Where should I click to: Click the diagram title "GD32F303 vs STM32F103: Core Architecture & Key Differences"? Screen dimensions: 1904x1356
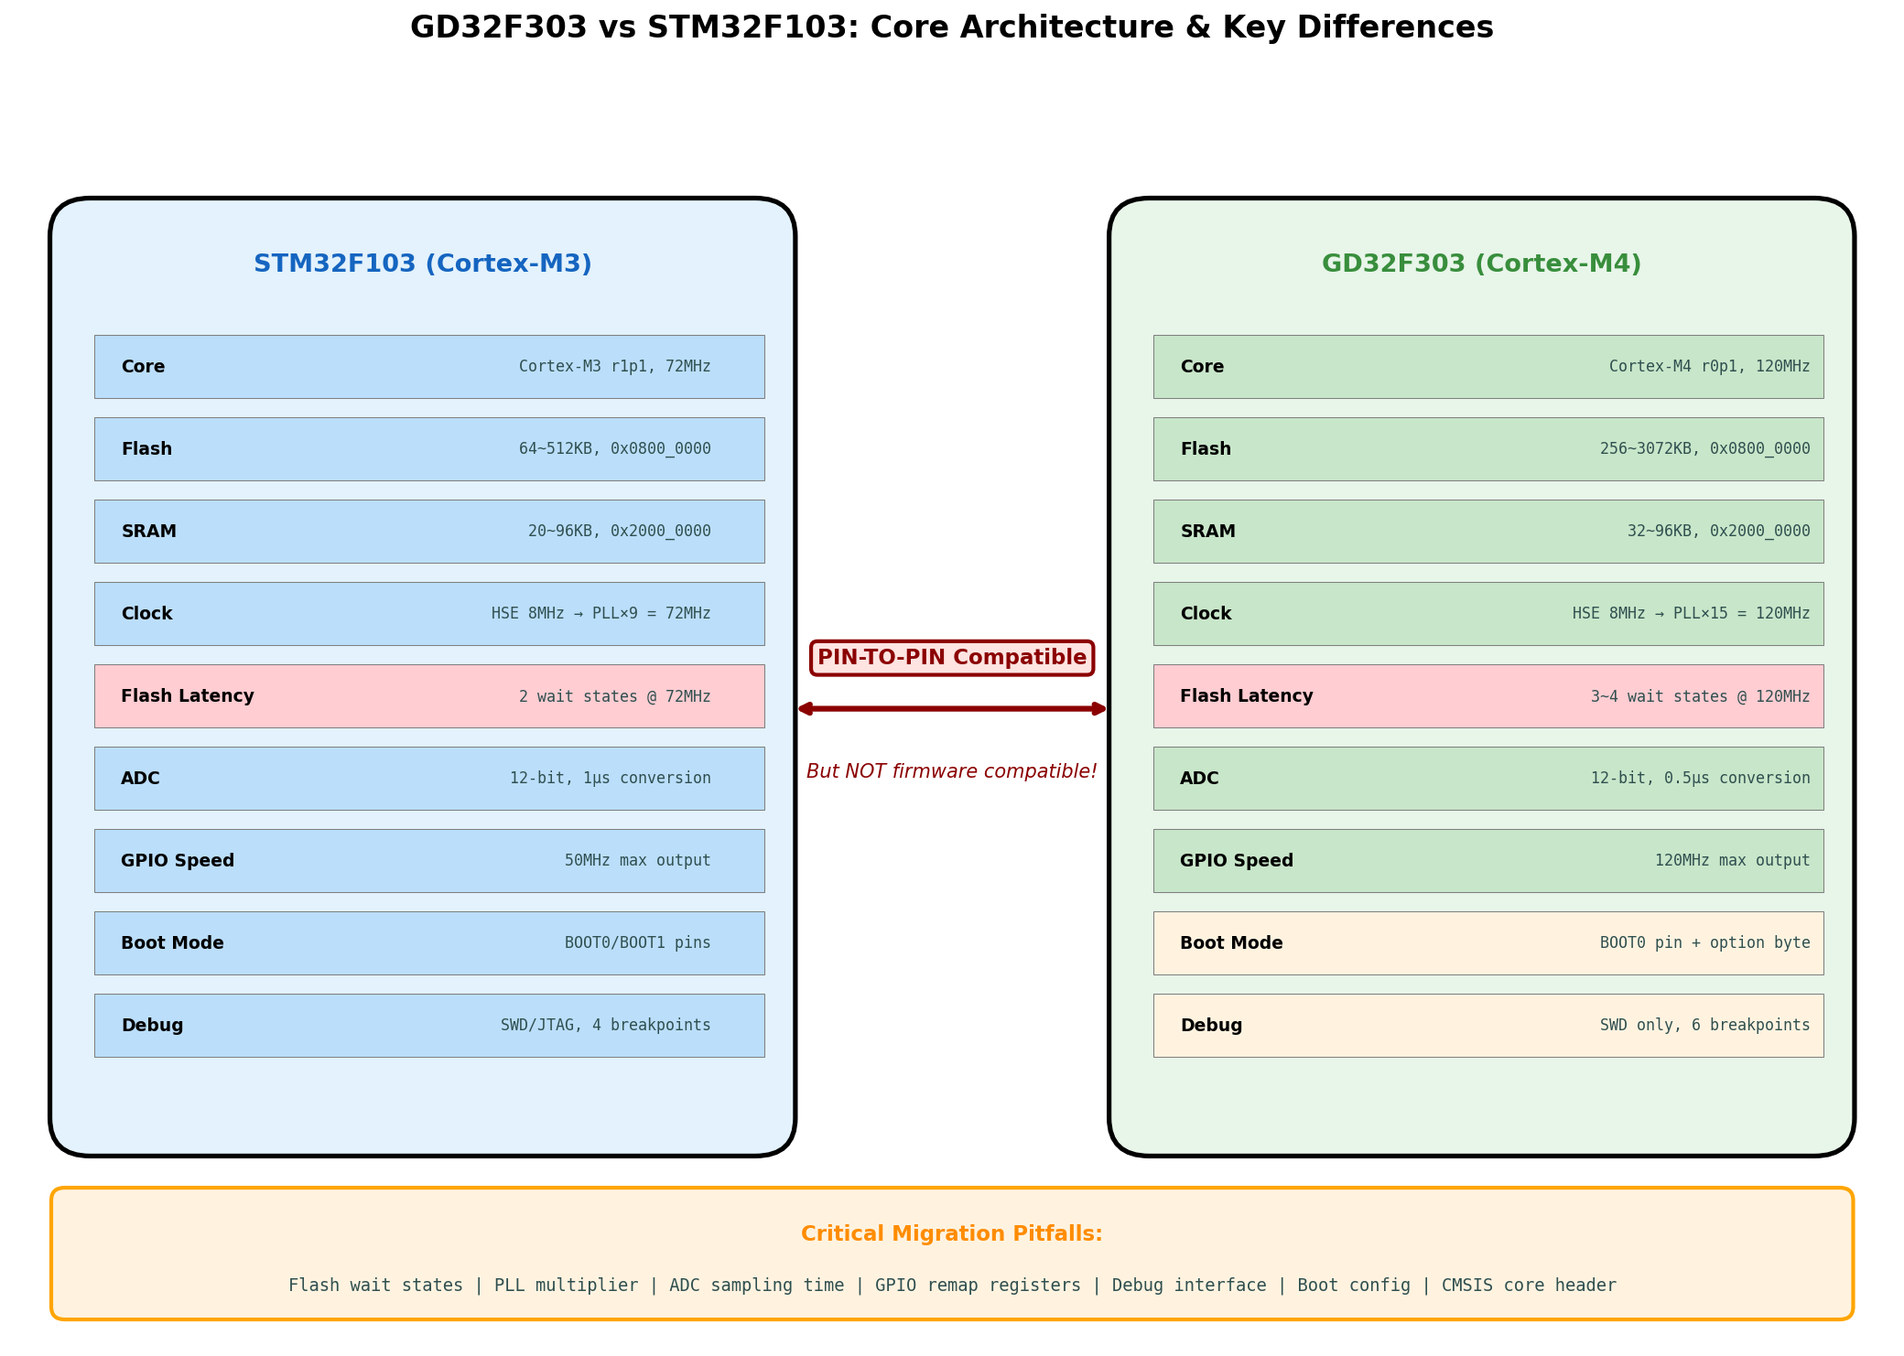[952, 27]
